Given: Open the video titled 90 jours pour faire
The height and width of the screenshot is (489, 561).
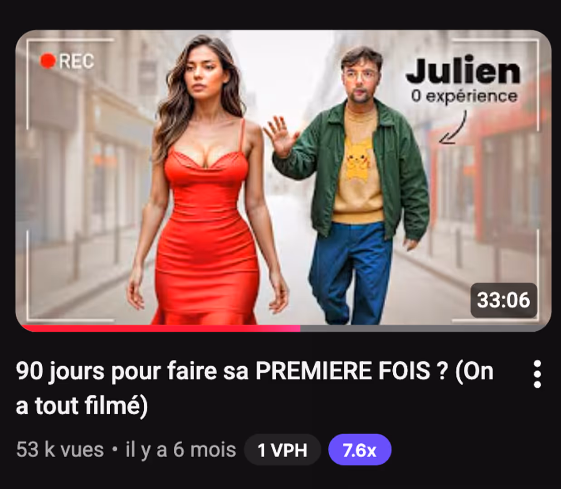Looking at the screenshot, I should pyautogui.click(x=254, y=388).
